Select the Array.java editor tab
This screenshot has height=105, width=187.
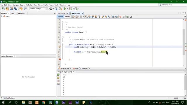point(76,13)
